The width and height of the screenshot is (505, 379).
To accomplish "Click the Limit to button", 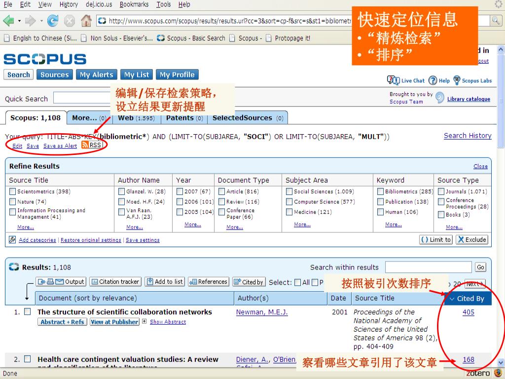I will tap(436, 239).
